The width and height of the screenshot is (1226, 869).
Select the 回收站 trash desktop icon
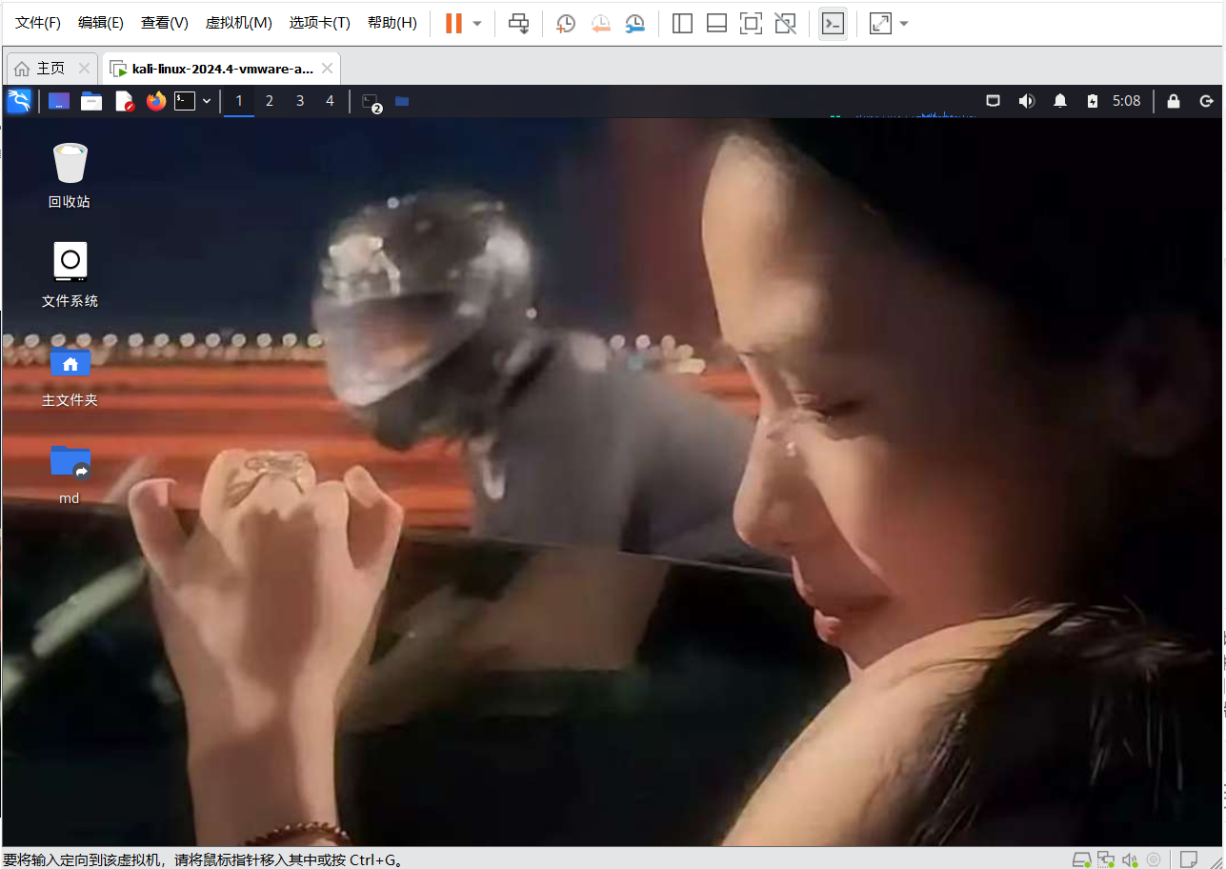(70, 175)
